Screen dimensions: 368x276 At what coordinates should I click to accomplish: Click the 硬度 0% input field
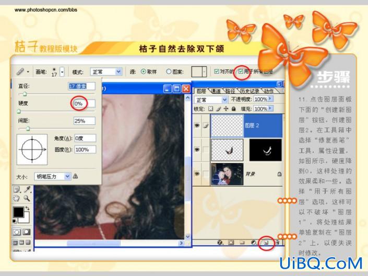pos(85,103)
